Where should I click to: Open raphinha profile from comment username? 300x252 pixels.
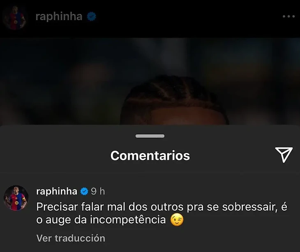click(57, 191)
